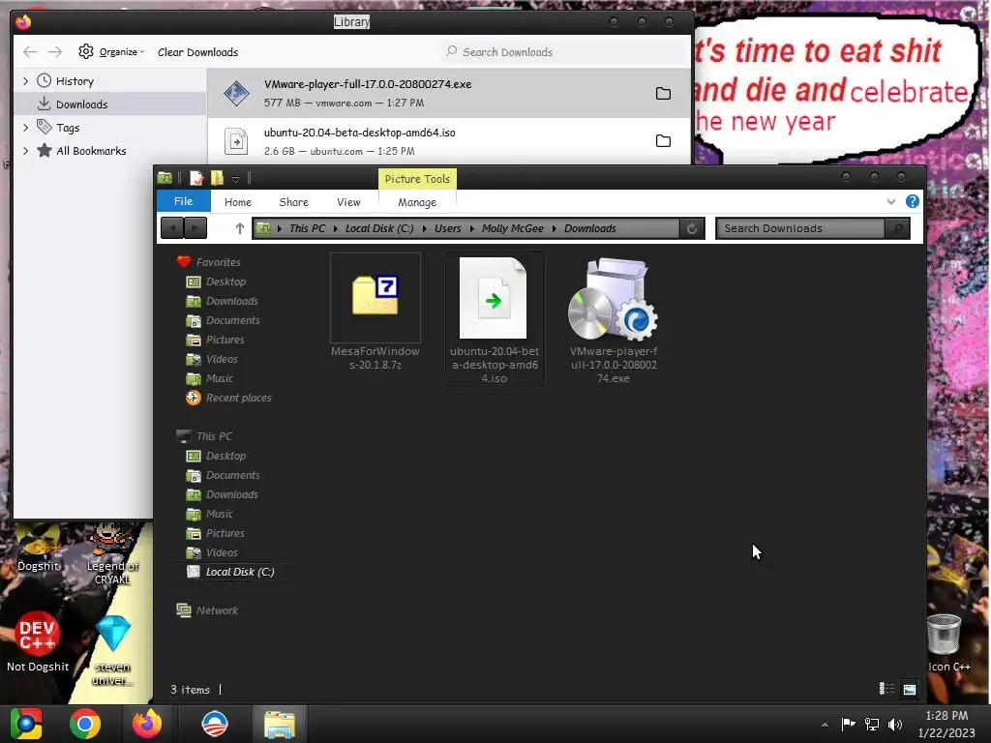
Task: Expand the History tree item
Action: click(25, 81)
